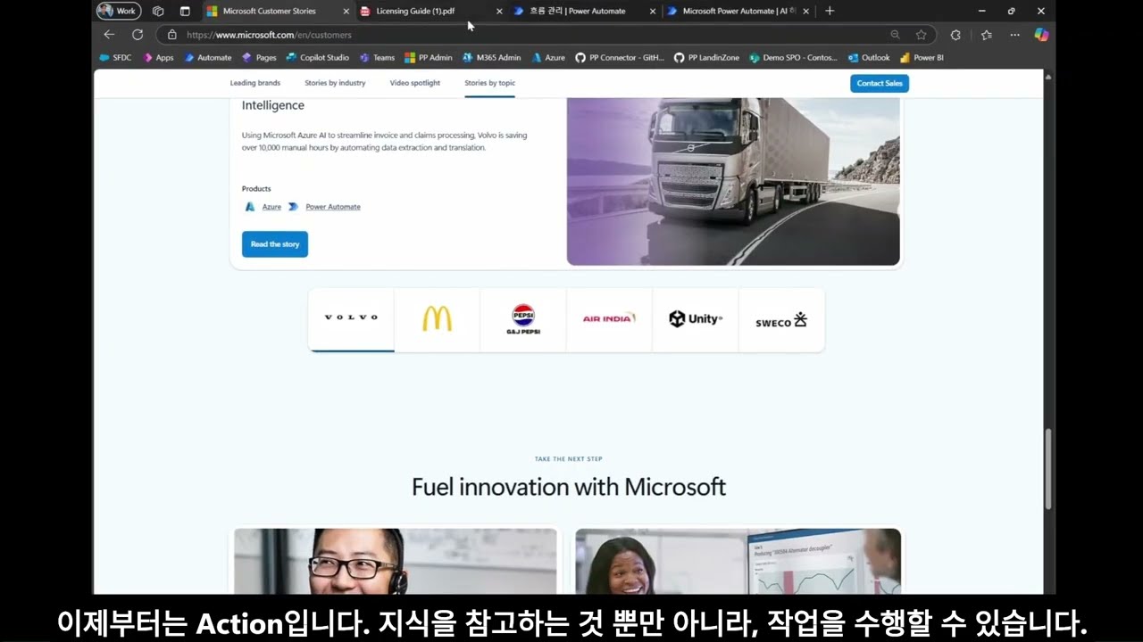Open the tab actions menu icon

point(185,11)
